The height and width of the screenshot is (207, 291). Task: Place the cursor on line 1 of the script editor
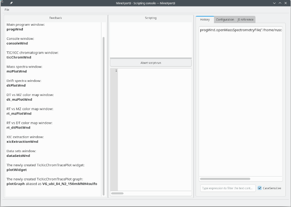coord(154,71)
